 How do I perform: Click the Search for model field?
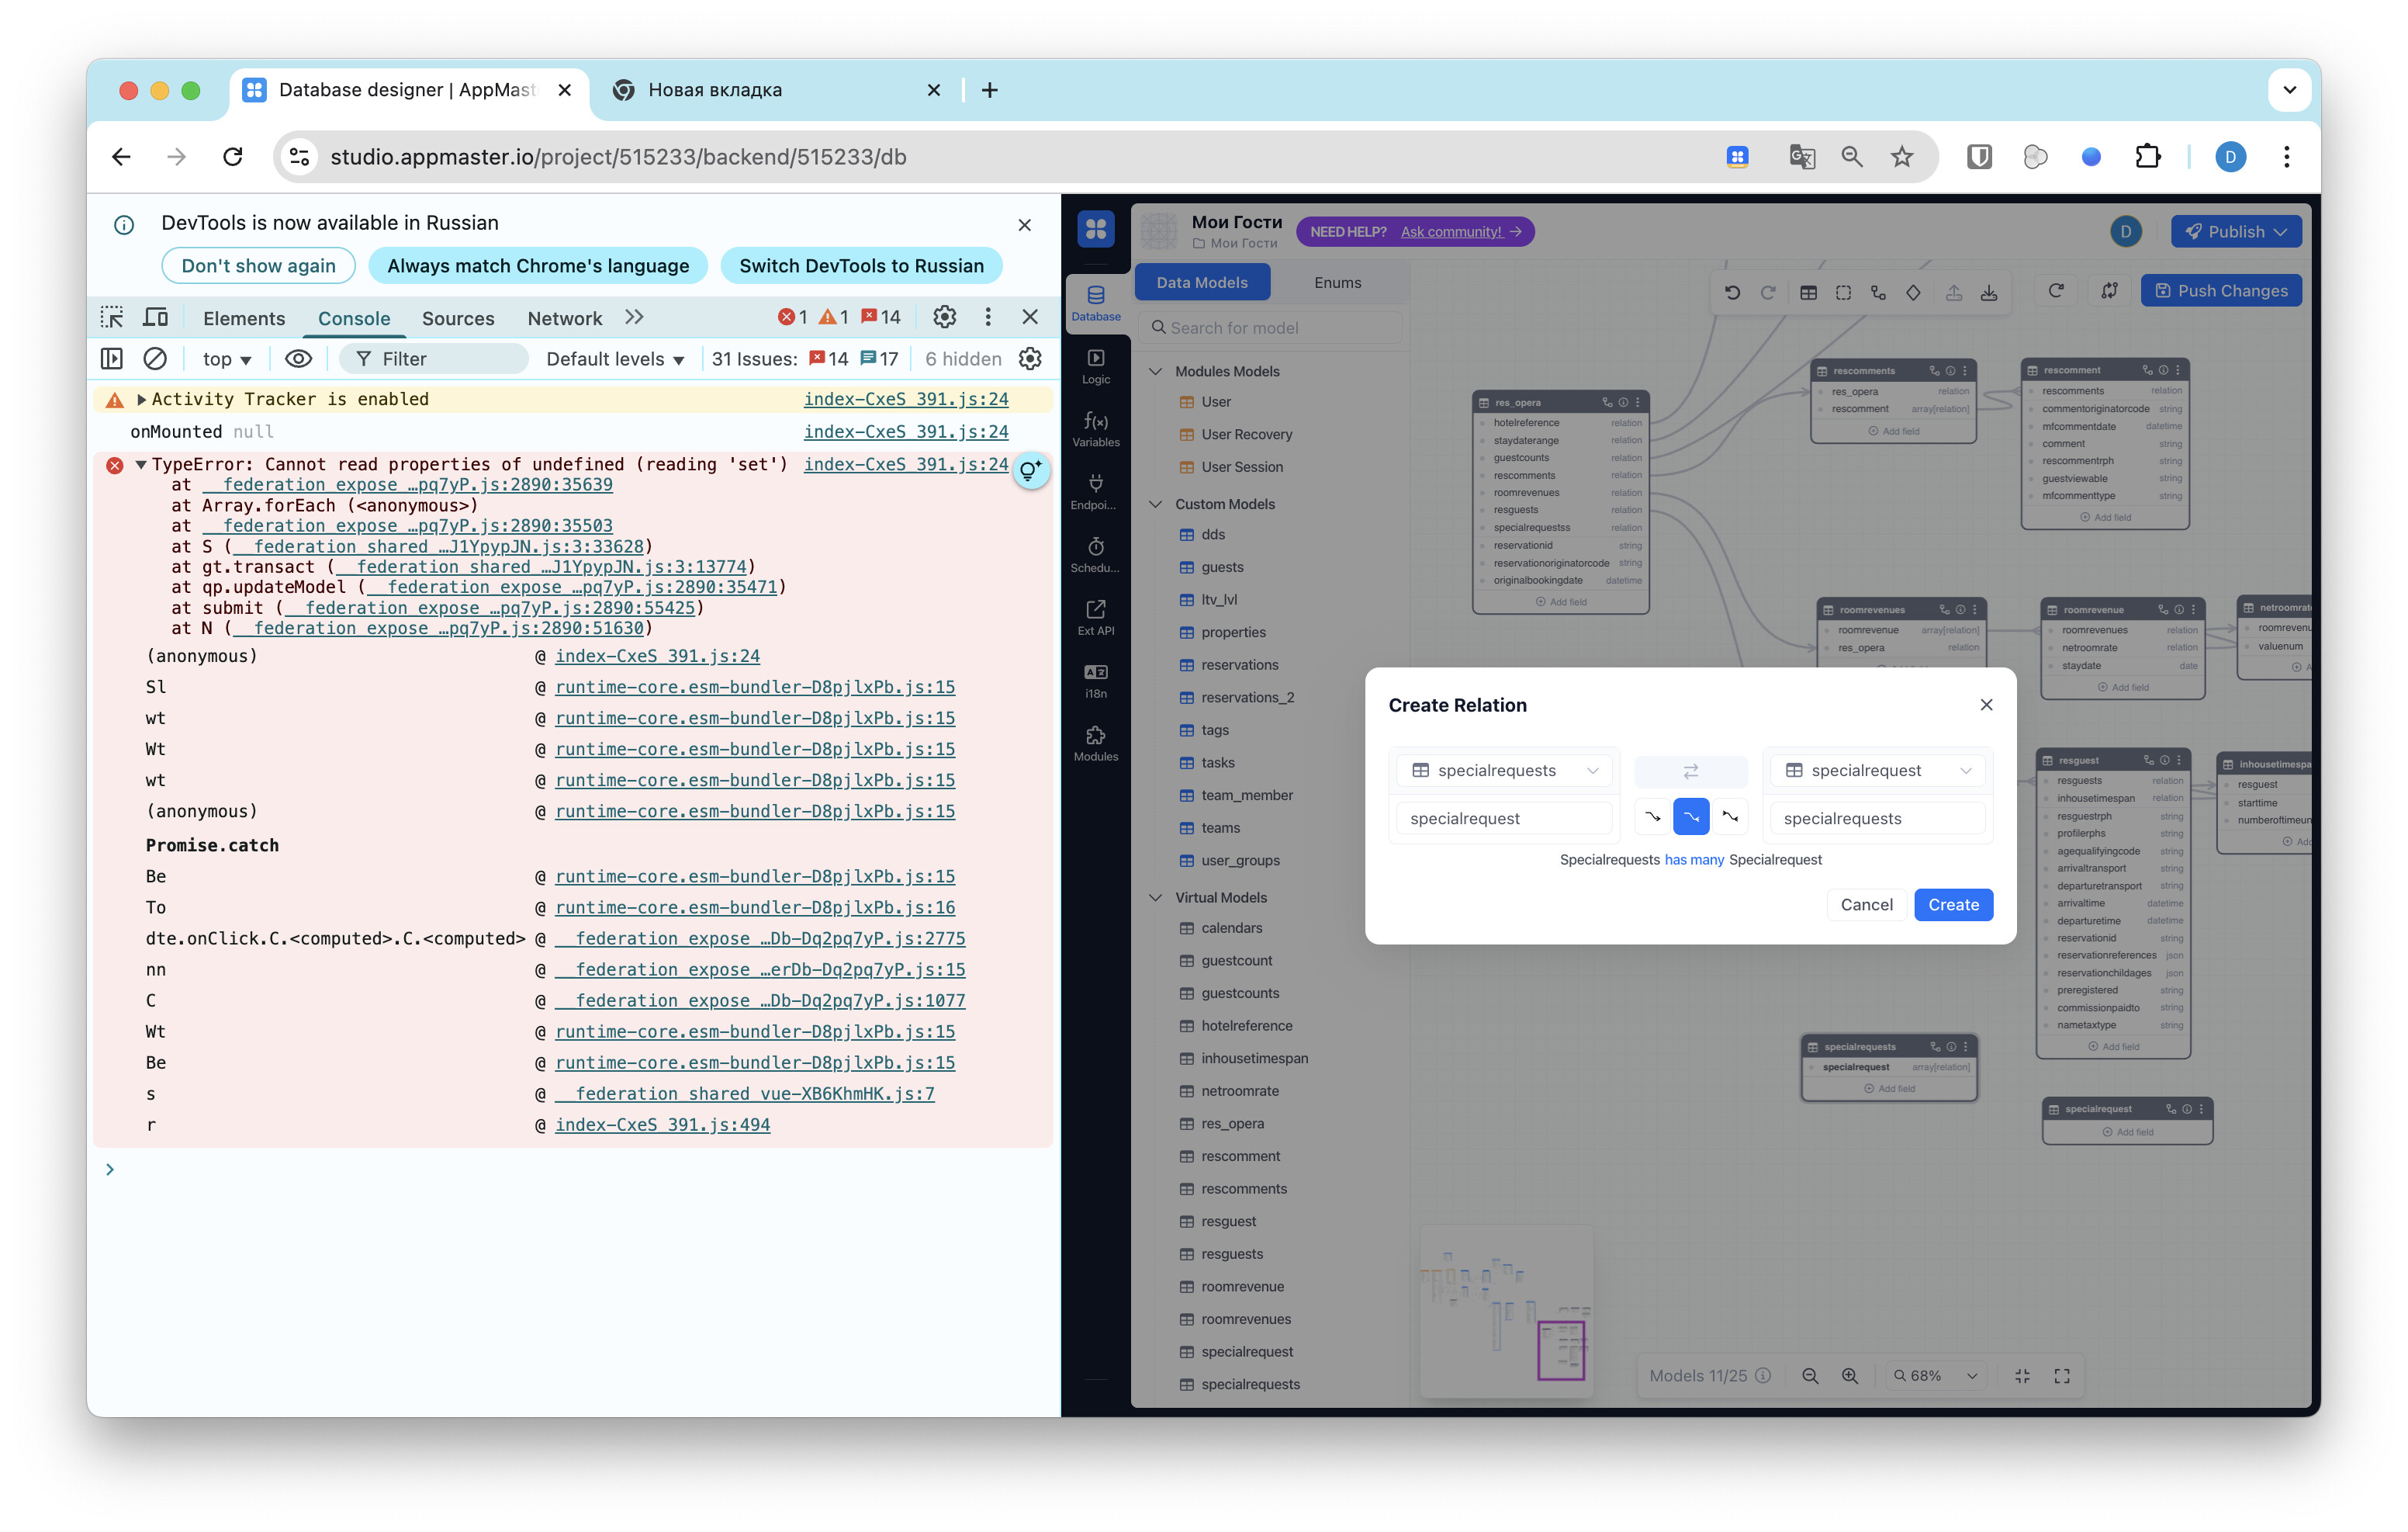(1272, 328)
